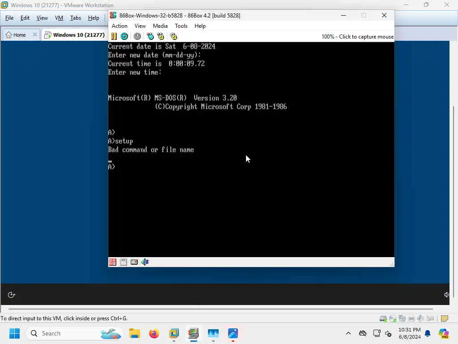Open the 86Box Help menu
This screenshot has height=344, width=458.
tap(200, 26)
